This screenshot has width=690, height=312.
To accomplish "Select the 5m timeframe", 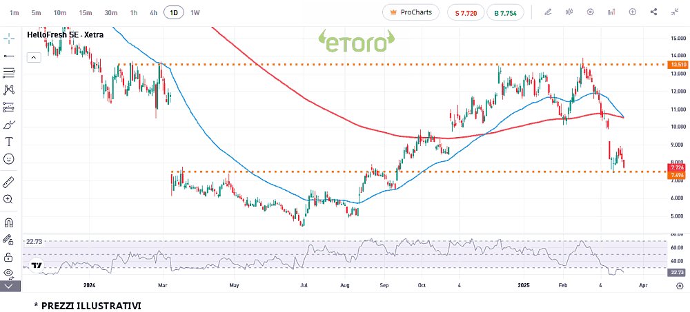I will pyautogui.click(x=36, y=13).
